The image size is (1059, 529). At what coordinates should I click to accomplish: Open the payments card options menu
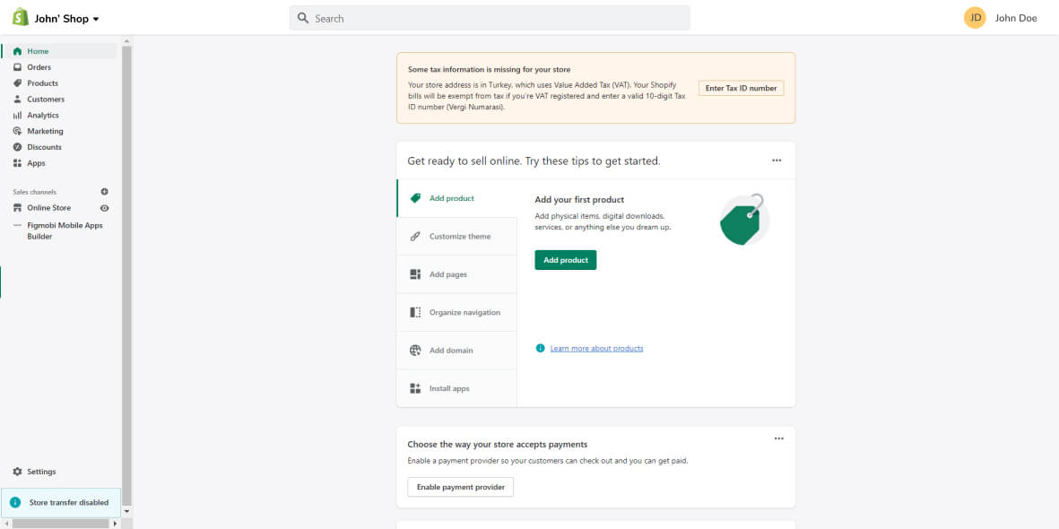[778, 438]
